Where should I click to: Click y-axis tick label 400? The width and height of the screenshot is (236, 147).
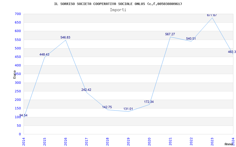click(18, 65)
